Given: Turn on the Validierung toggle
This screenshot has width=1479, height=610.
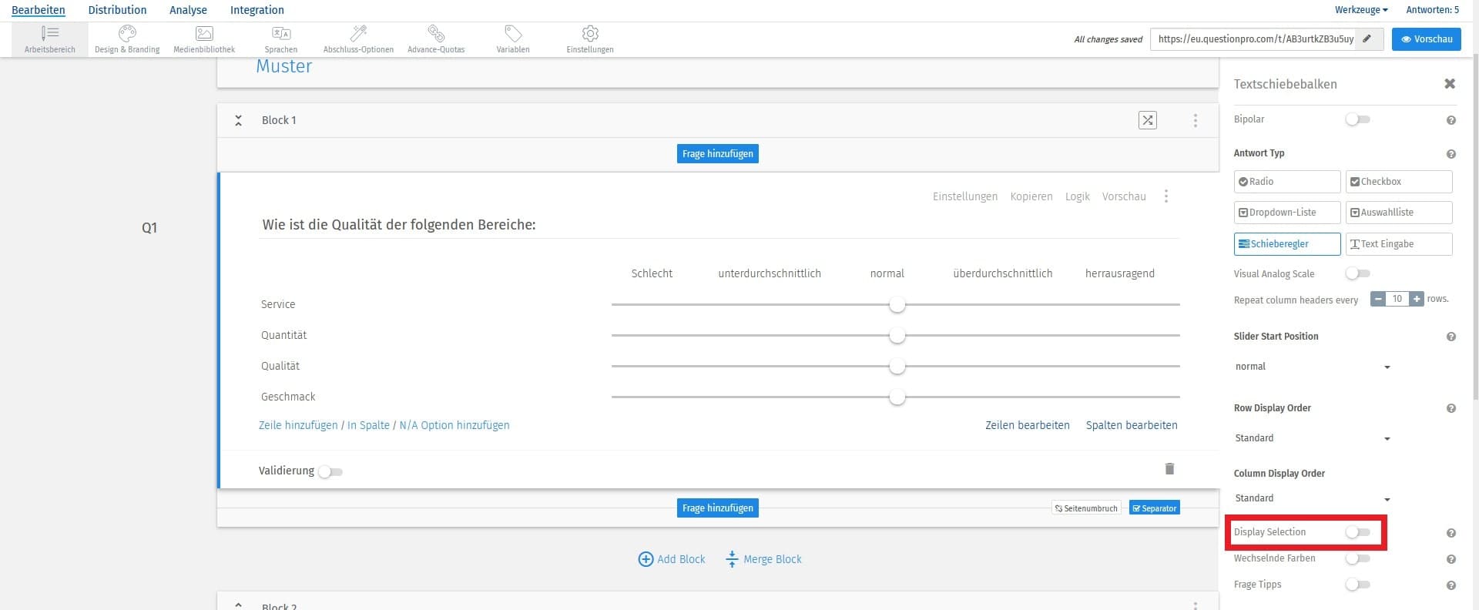Looking at the screenshot, I should [x=330, y=471].
